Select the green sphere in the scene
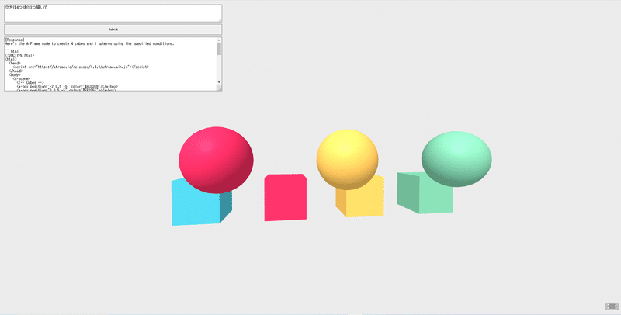This screenshot has height=315, width=621. tap(456, 159)
